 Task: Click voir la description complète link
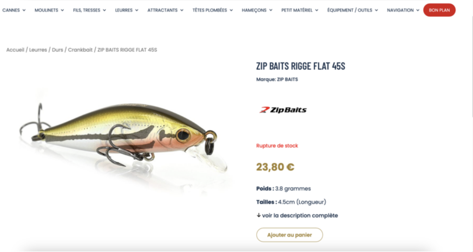[x=300, y=215]
